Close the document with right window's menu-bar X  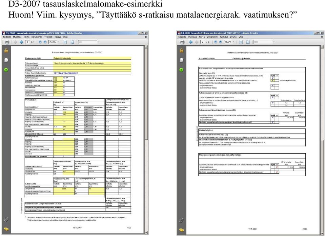pos(322,37)
